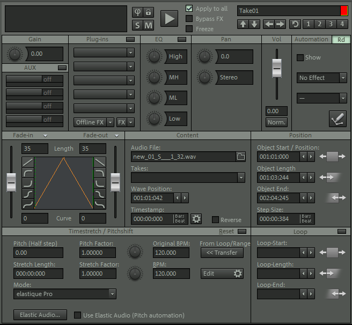
Task: Open the Takes dropdown list
Action: click(241, 178)
